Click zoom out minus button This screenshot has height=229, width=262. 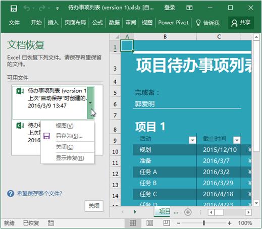tap(179, 223)
